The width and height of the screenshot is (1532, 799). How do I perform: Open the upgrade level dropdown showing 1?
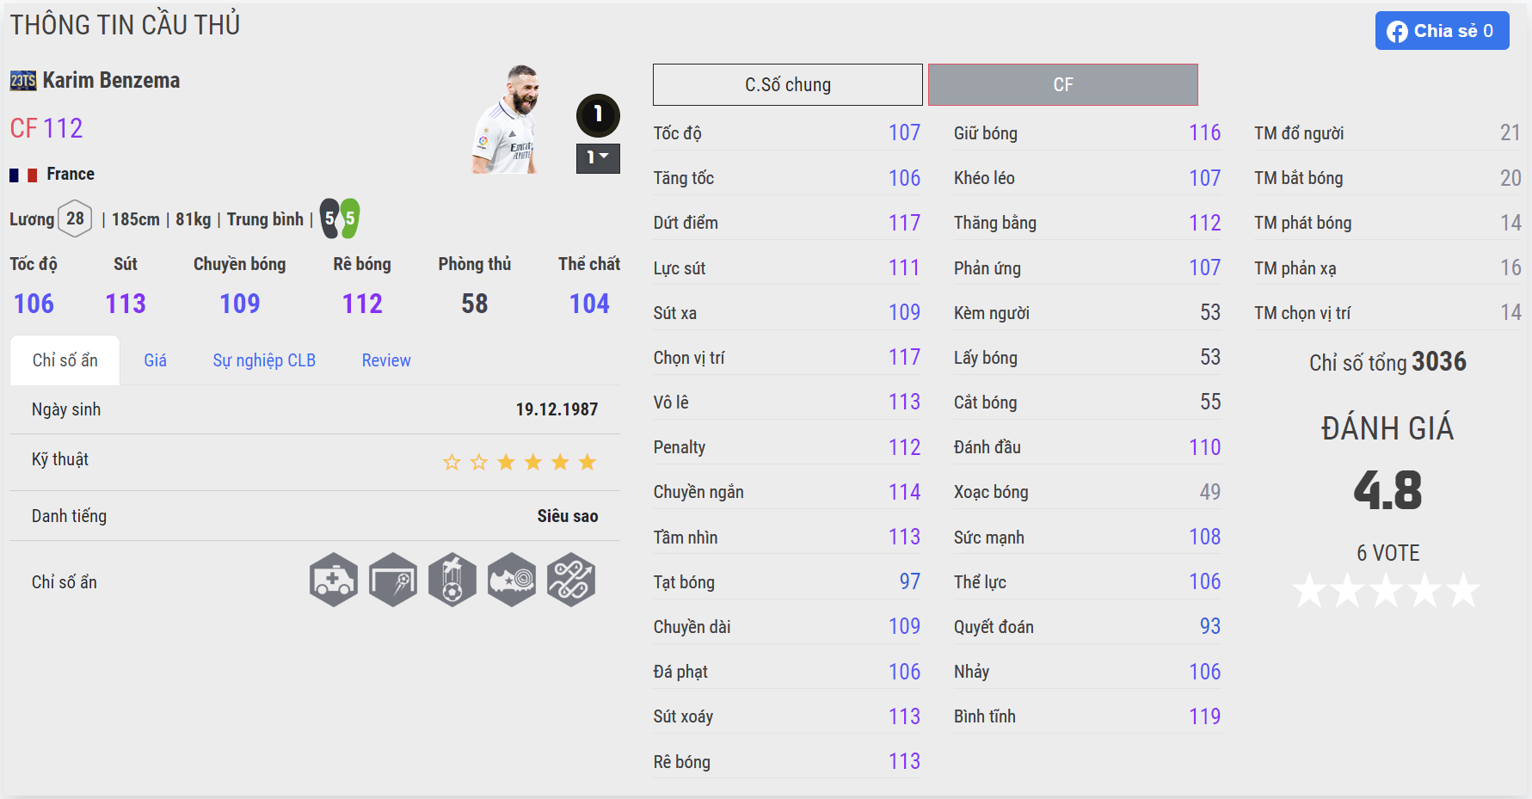coord(598,158)
